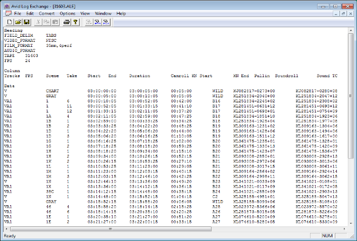Click the vertical scrollbar down arrow
Screen dimensions: 357x241
click(350, 223)
